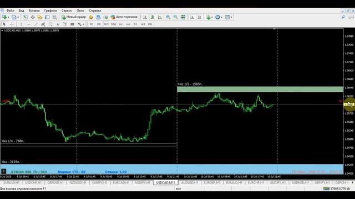Switch timeframe to D1
355x199 pixels.
pos(135,24)
